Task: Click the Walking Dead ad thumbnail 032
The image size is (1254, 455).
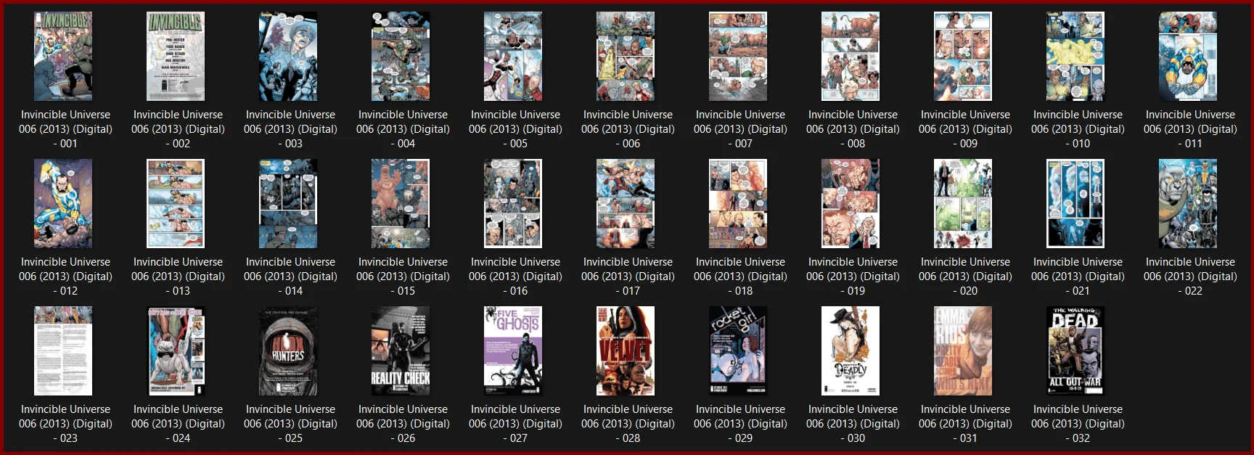Action: click(1075, 351)
